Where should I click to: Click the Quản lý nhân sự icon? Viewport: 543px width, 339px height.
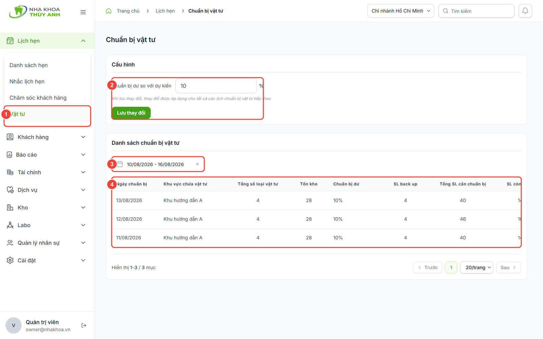[x=10, y=243]
